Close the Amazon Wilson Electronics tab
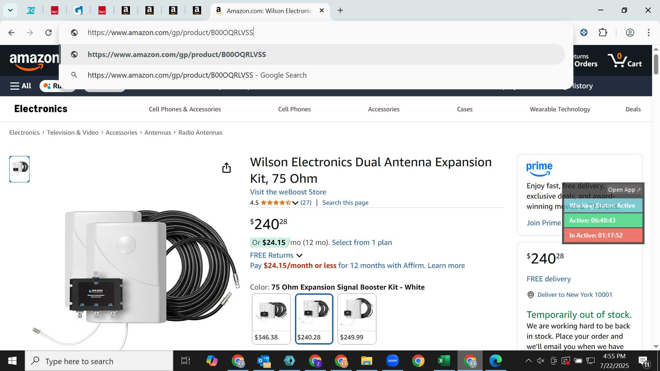660x371 pixels. coord(322,10)
